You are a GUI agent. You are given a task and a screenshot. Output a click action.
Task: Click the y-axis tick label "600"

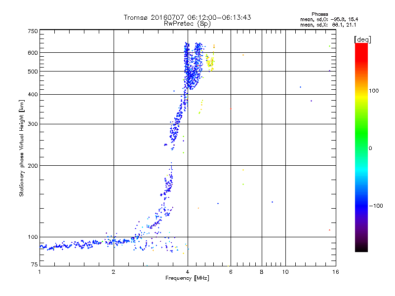click(x=33, y=53)
